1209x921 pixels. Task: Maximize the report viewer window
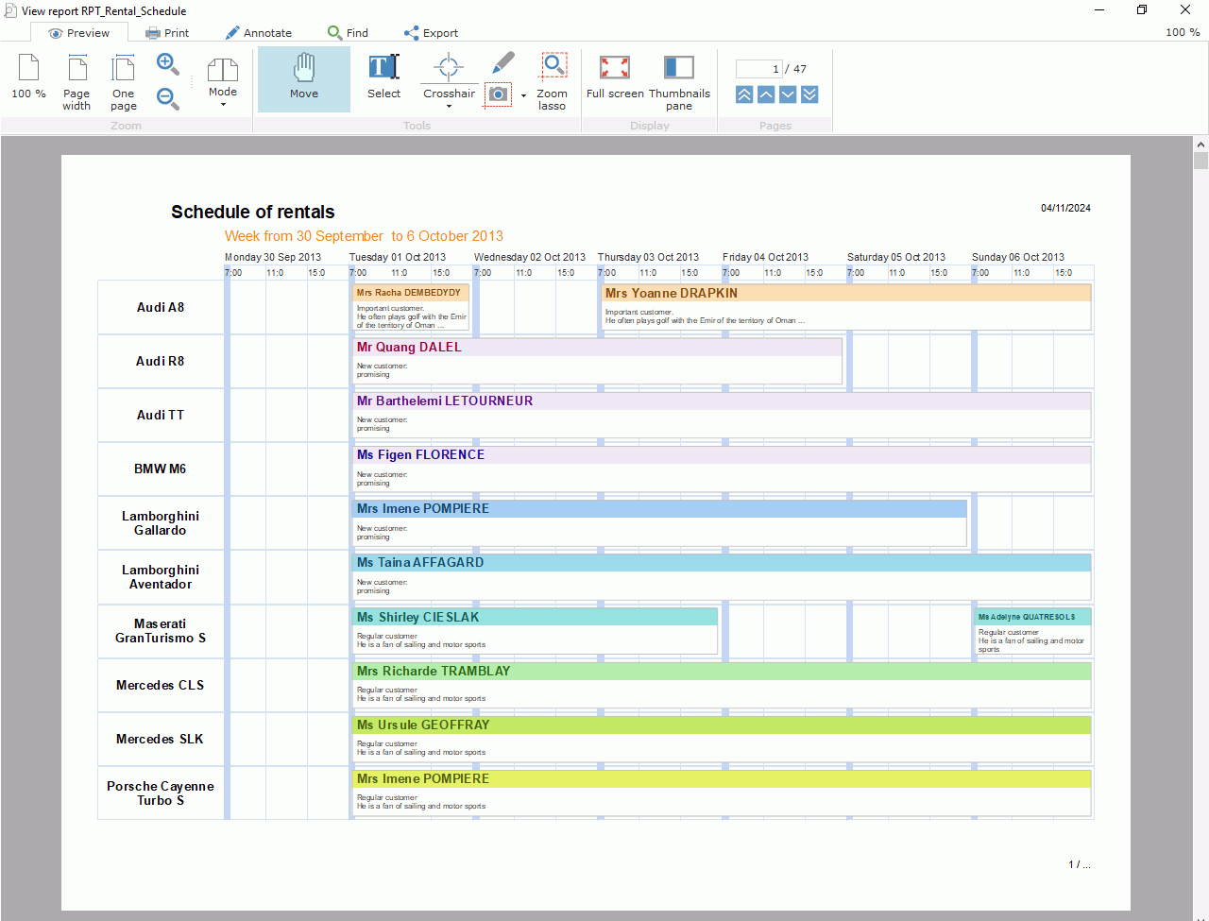click(x=1142, y=10)
